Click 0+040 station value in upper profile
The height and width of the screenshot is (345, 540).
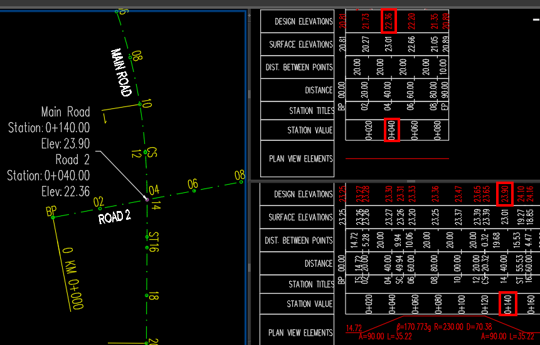pyautogui.click(x=391, y=130)
